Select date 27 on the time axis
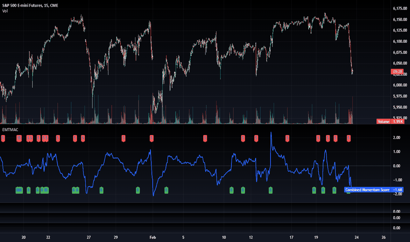410x242 pixels. point(88,237)
